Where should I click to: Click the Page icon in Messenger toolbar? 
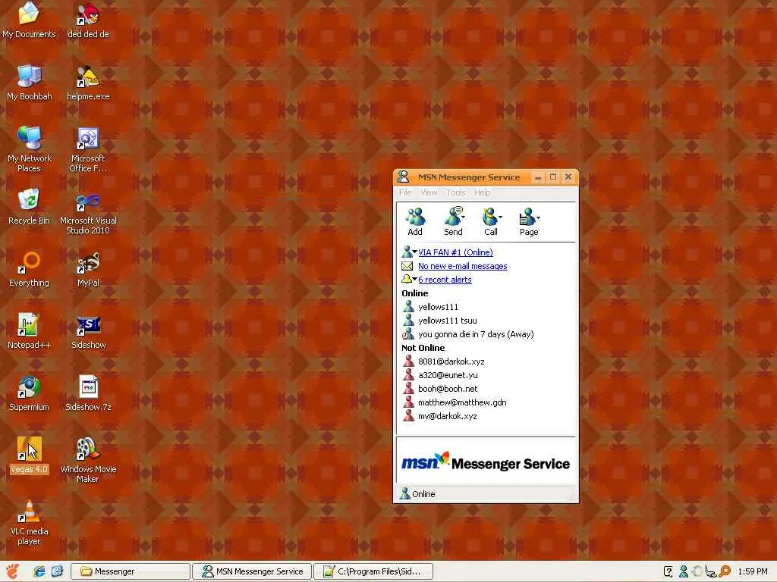527,221
